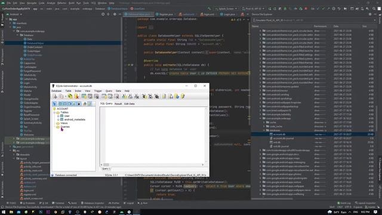Click the last yellow icon in SQLite toolbar
This screenshot has height=215, width=382.
pyautogui.click(x=183, y=97)
